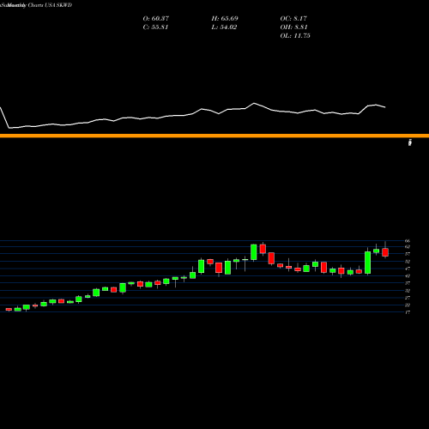Select the OH: 8.81 value
This screenshot has width=429, height=429.
(x=294, y=27)
